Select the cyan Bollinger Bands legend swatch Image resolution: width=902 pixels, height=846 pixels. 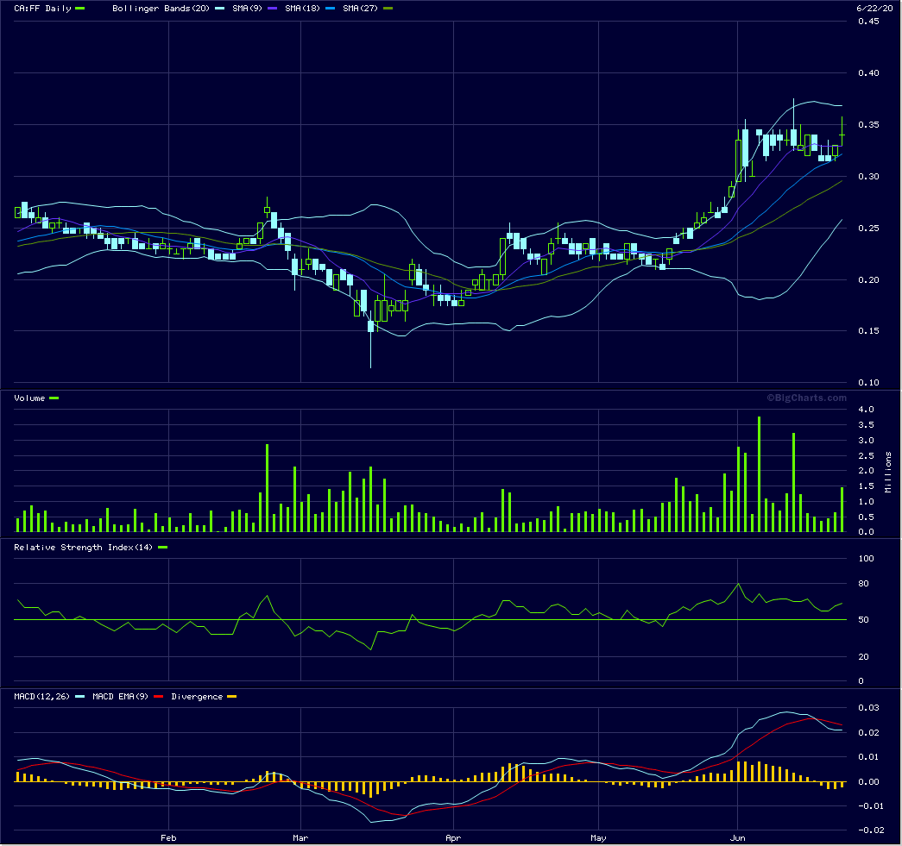point(219,9)
